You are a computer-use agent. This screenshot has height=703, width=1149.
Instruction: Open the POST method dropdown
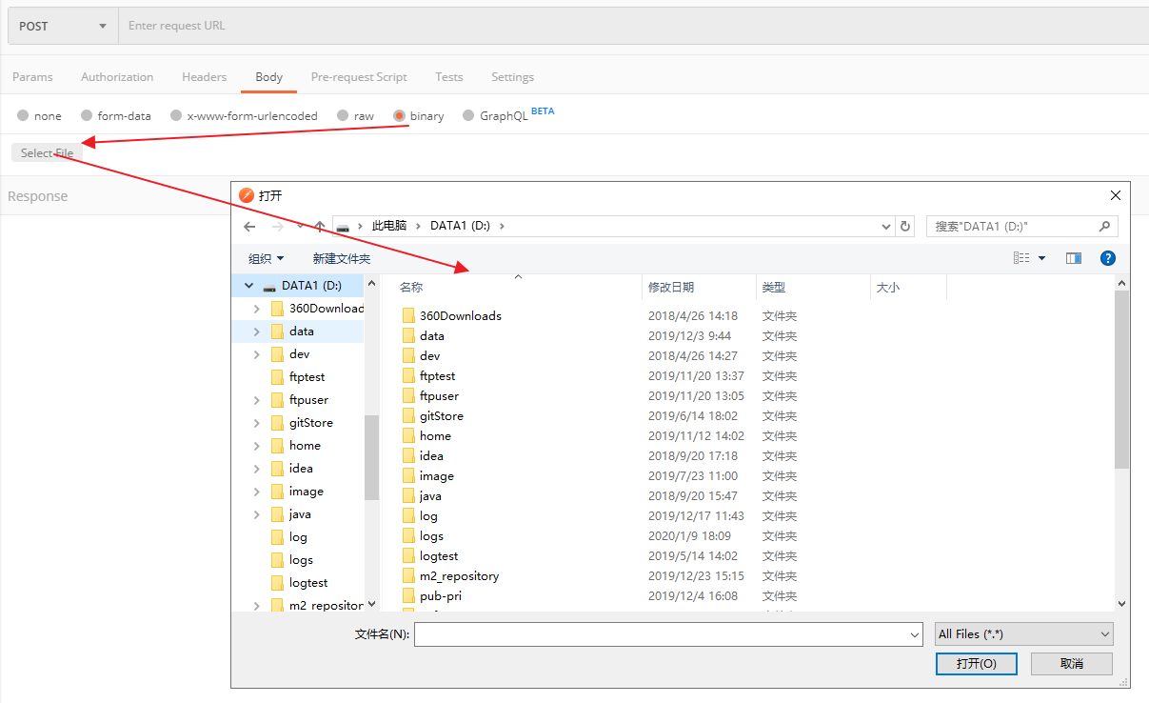60,25
